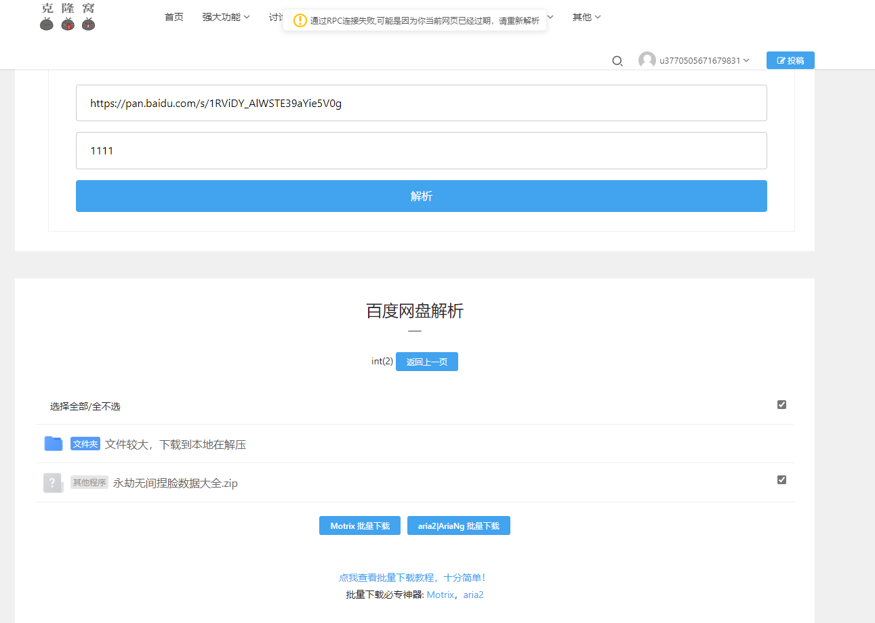Viewport: 875px width, 623px height.
Task: Click 返回上一页 button
Action: pos(427,362)
